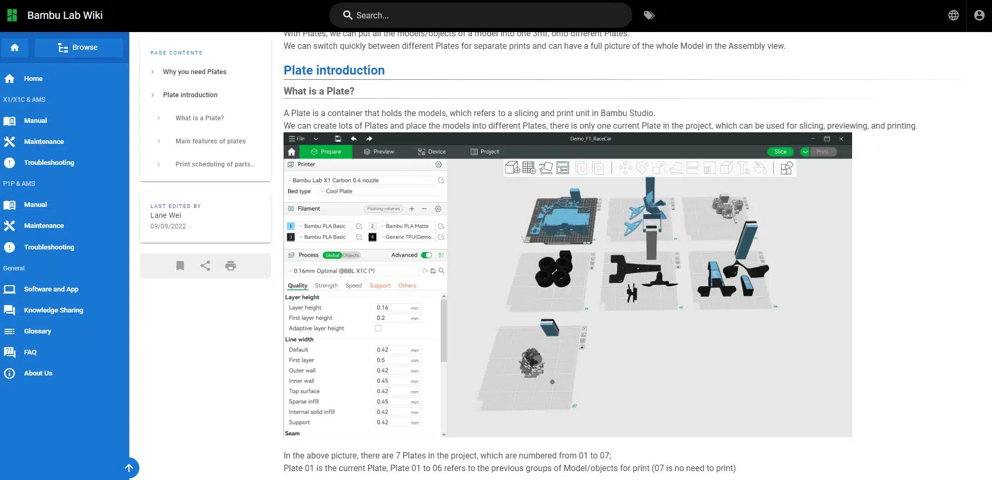The height and width of the screenshot is (480, 992).
Task: Open the Filament section gear icon
Action: (x=438, y=209)
